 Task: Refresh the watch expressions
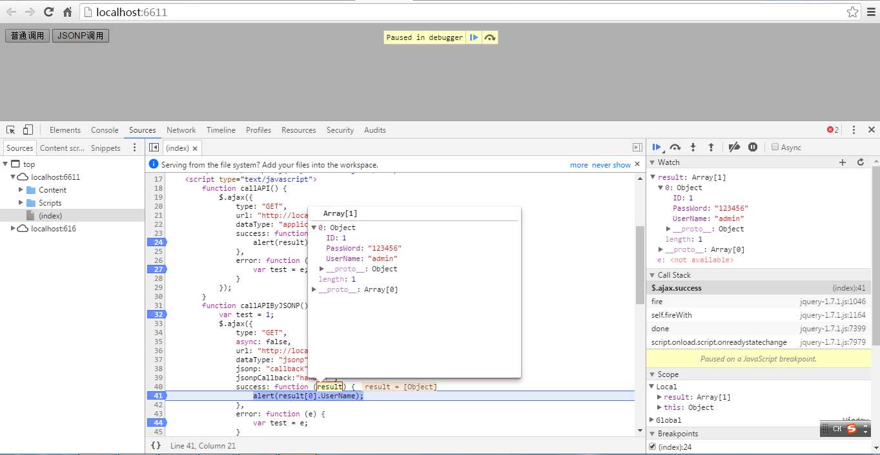(x=861, y=162)
